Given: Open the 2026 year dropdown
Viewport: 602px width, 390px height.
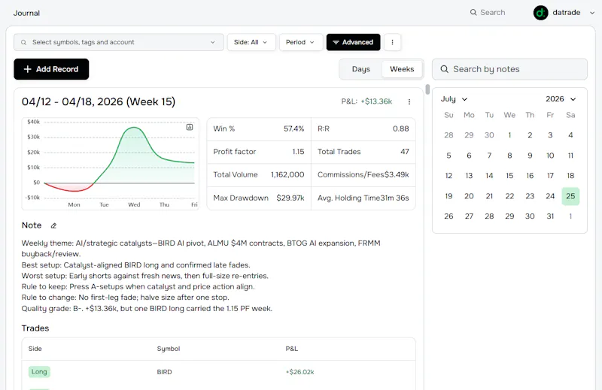Looking at the screenshot, I should 561,99.
